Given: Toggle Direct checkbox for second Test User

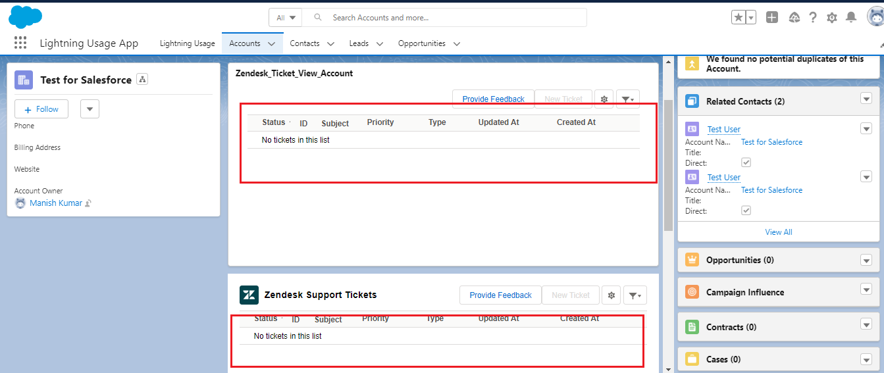Looking at the screenshot, I should [x=746, y=211].
